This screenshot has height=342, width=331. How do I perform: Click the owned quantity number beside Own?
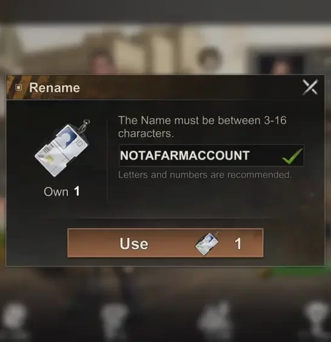click(x=77, y=191)
